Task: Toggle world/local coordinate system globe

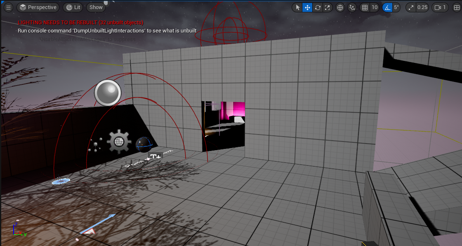Action: tap(340, 8)
